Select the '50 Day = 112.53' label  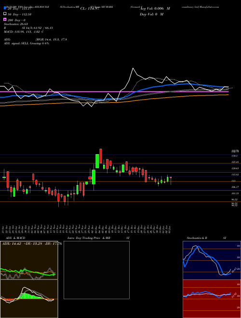pyautogui.click(x=20, y=14)
